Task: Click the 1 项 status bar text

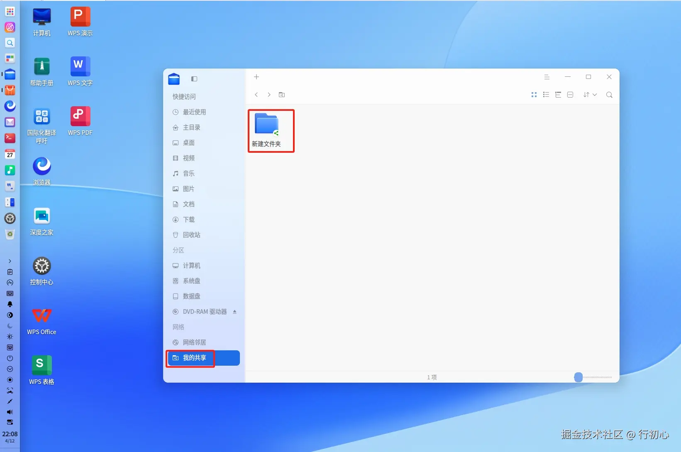Action: tap(432, 377)
